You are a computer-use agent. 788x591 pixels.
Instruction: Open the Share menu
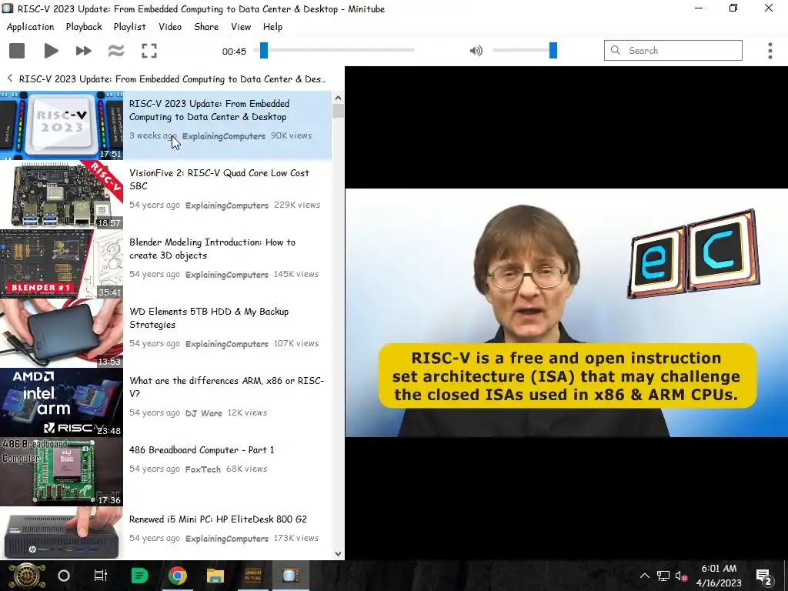(x=206, y=27)
